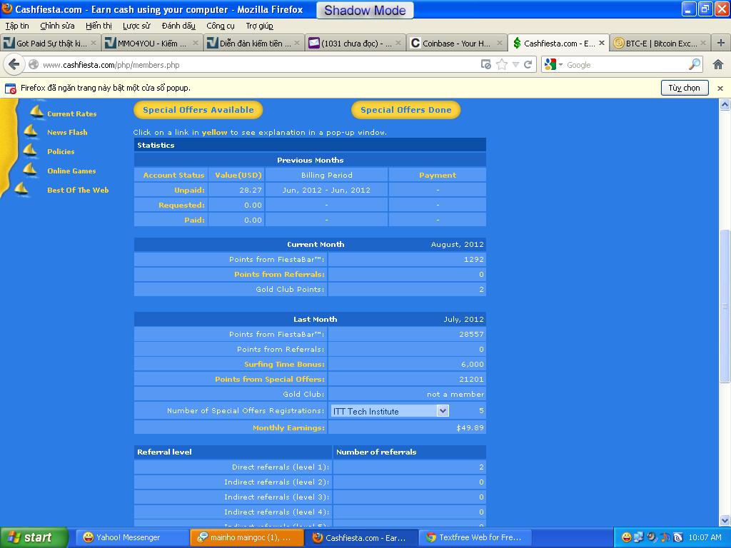Switch to the MMO4YOU tab
Screen dimensions: 731x548
coord(152,43)
